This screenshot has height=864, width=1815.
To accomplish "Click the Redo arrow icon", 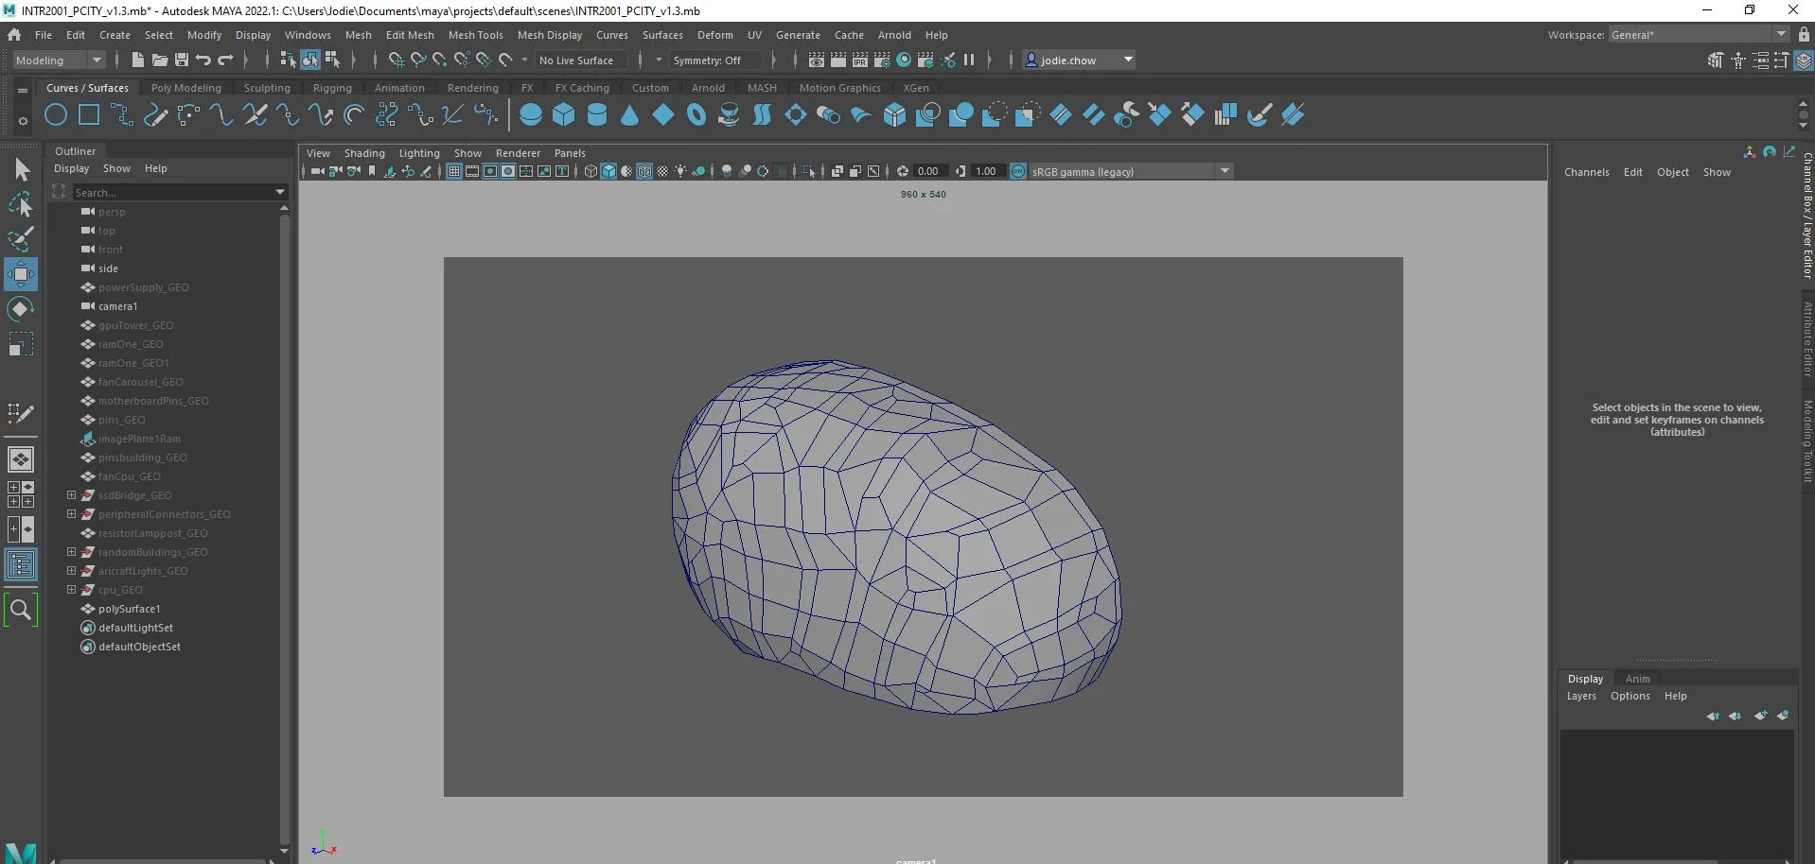I will [x=225, y=60].
